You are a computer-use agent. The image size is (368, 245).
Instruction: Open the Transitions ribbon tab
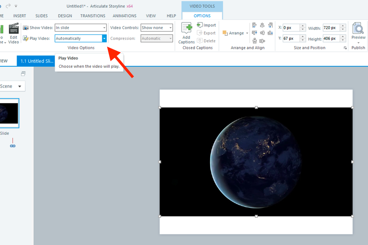[x=93, y=16]
